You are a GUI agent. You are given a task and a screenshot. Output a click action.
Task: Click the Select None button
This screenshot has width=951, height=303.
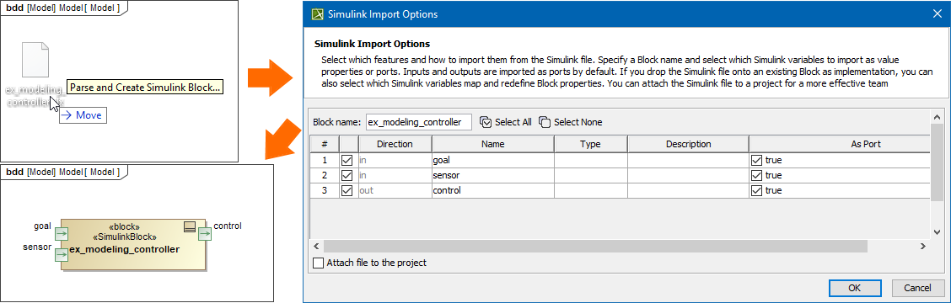(x=570, y=122)
